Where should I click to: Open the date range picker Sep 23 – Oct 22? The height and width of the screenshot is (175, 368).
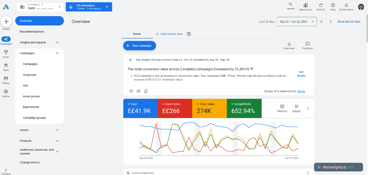296,22
